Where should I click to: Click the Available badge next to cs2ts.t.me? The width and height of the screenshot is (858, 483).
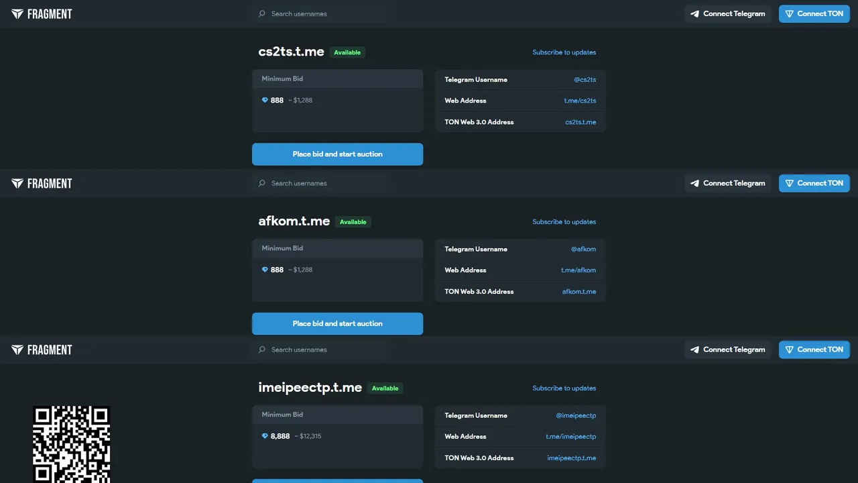point(347,52)
